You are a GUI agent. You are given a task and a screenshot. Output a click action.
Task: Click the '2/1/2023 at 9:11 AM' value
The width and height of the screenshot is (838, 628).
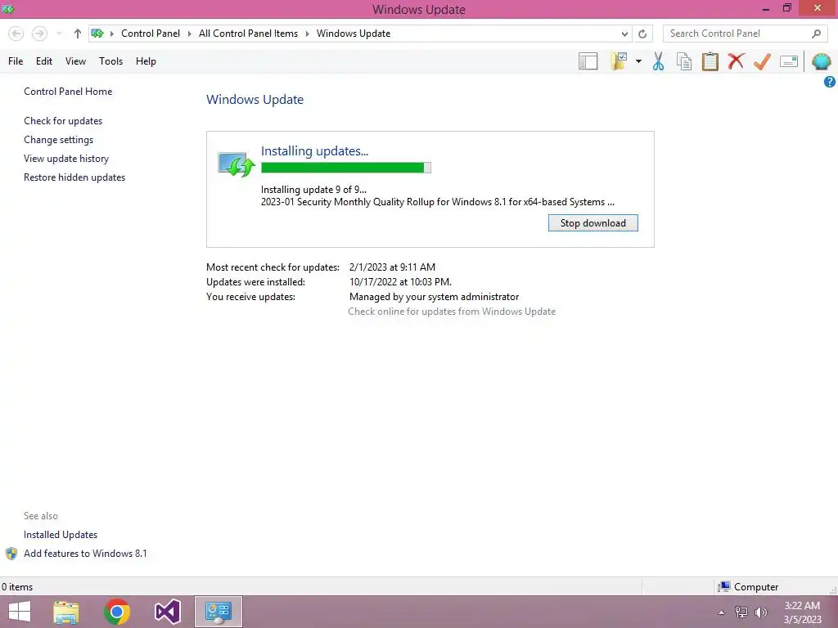tap(392, 267)
